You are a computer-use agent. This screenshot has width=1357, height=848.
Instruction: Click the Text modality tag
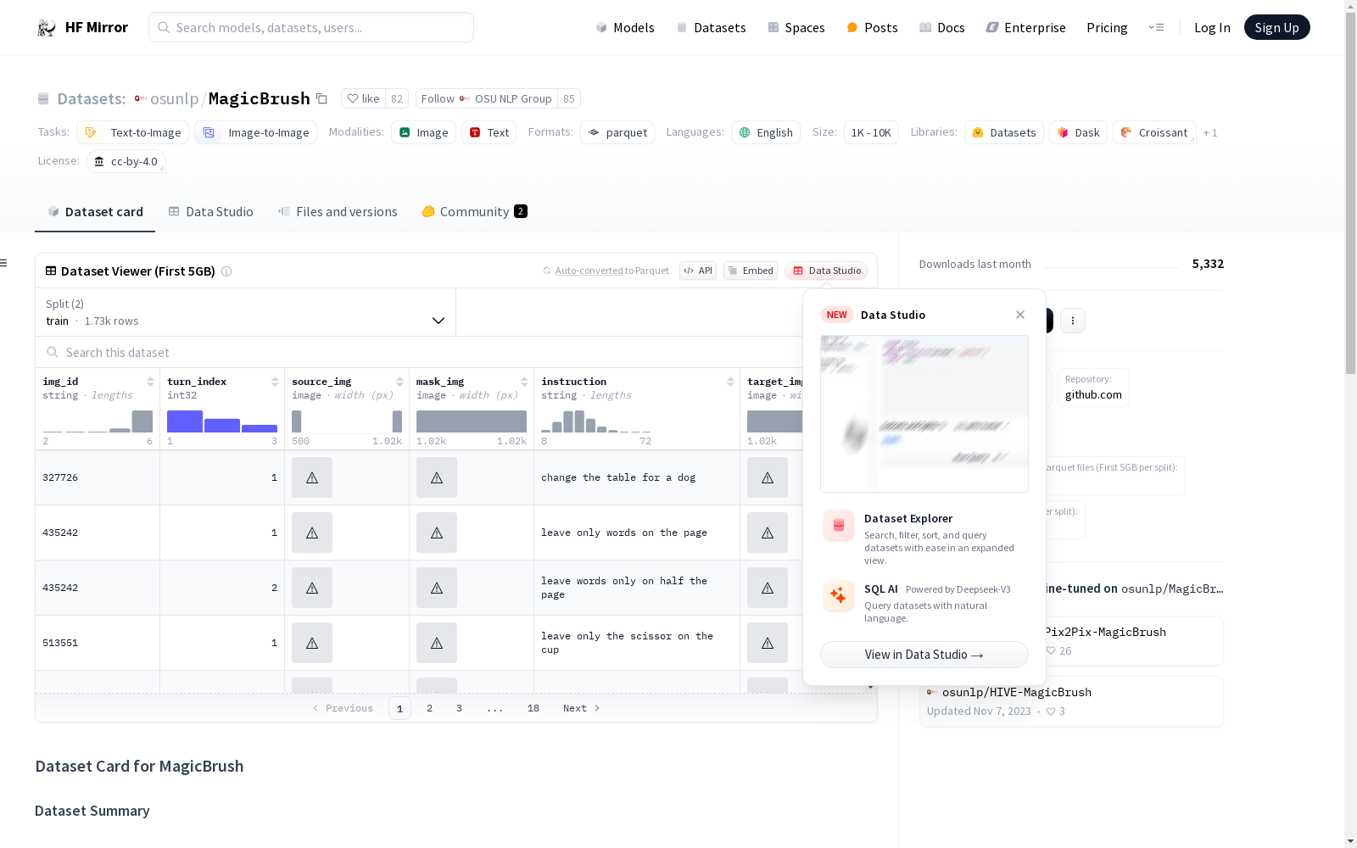pyautogui.click(x=489, y=132)
